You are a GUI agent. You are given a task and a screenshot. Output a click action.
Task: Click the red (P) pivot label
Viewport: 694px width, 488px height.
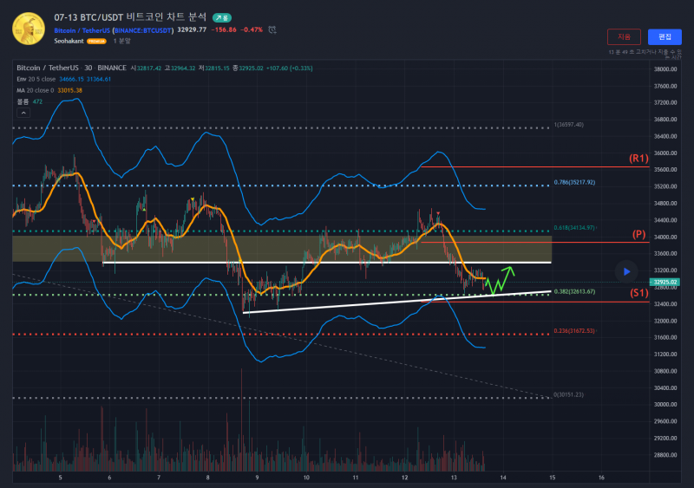point(638,234)
